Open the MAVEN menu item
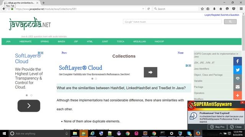The height and width of the screenshot is (137, 245). 61,41
